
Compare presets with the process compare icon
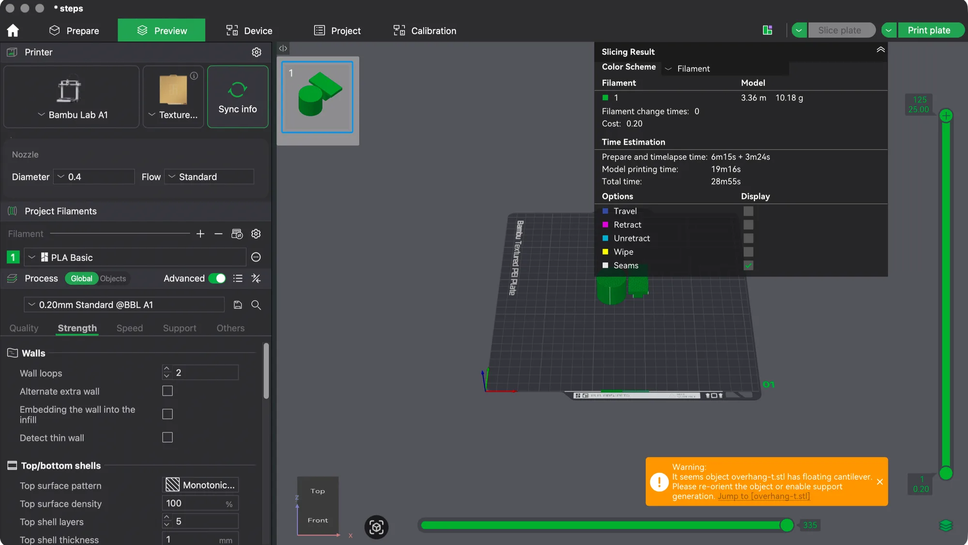(256, 279)
